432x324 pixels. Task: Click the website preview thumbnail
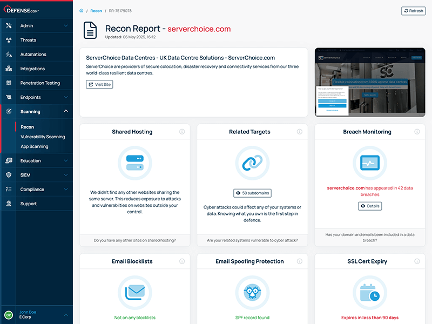[x=370, y=82]
